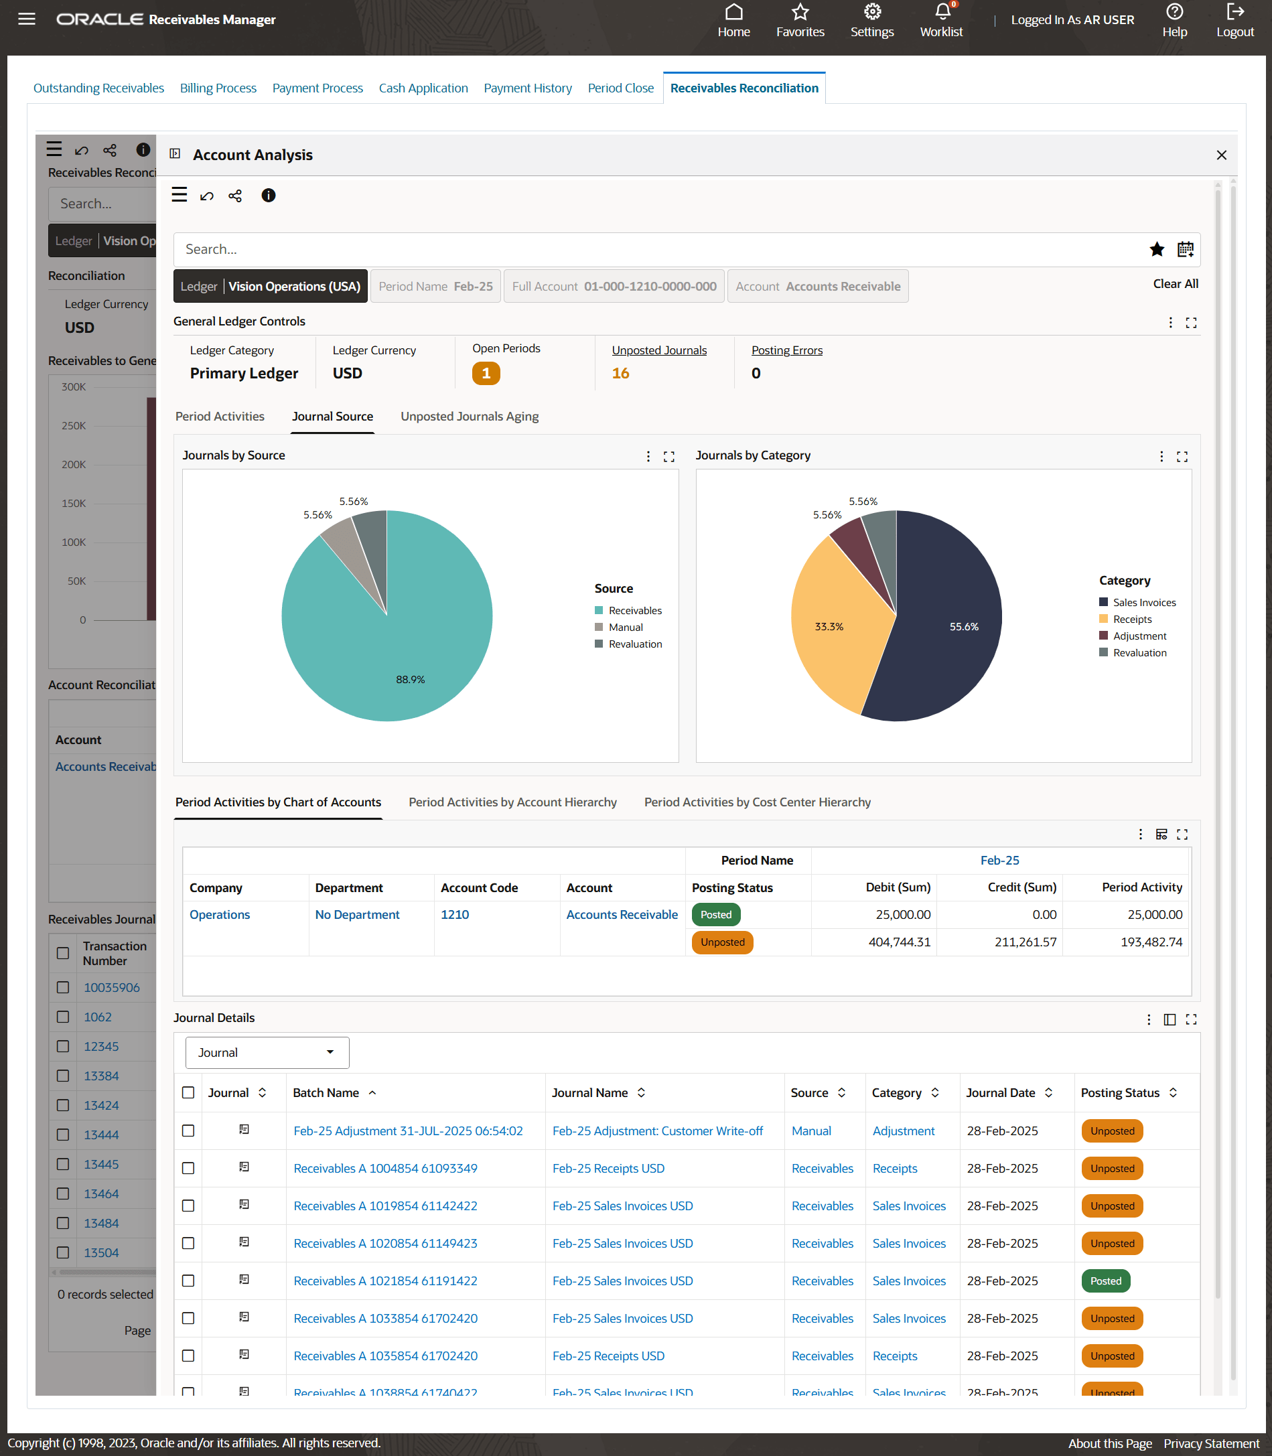Screen dimensions: 1272x1456
Task: Click the hide/show columns icon above Period Activities table
Action: coord(1161,834)
